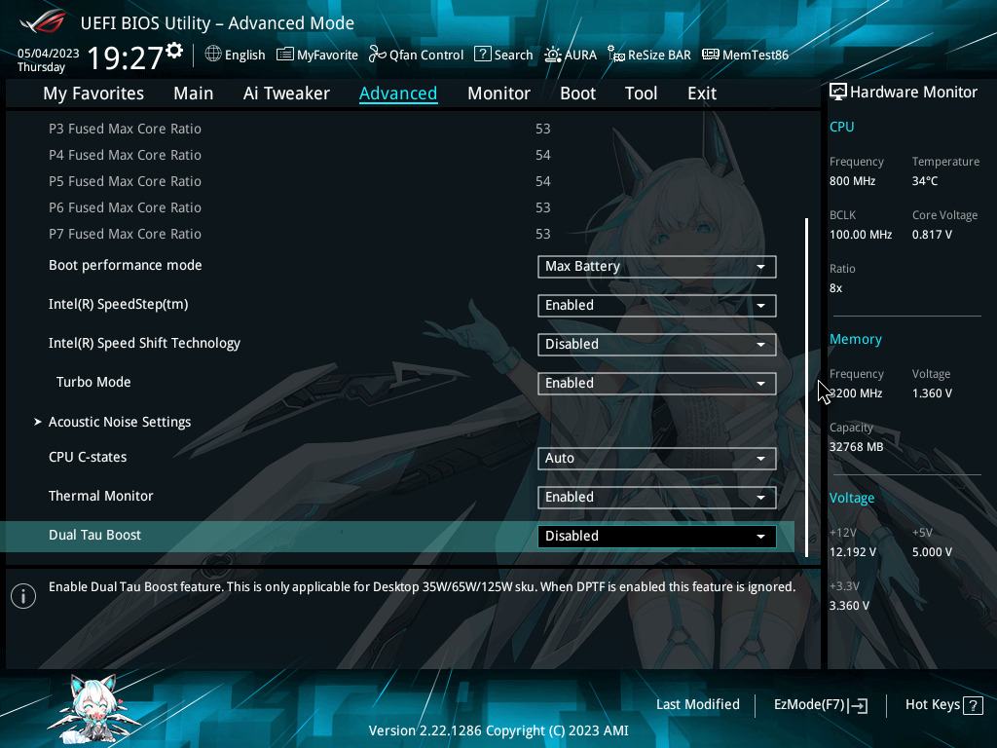The image size is (997, 748).
Task: Click the Hardware Monitor screen icon
Action: click(x=838, y=92)
